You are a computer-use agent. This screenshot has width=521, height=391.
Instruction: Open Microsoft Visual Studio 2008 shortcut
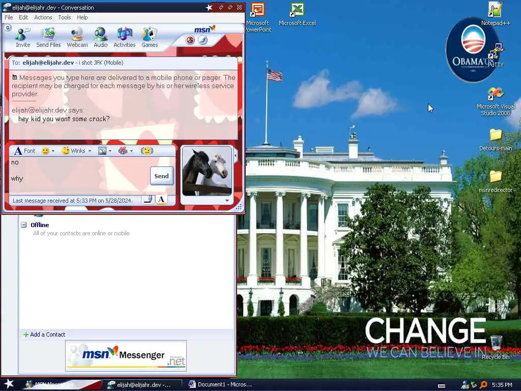point(496,101)
